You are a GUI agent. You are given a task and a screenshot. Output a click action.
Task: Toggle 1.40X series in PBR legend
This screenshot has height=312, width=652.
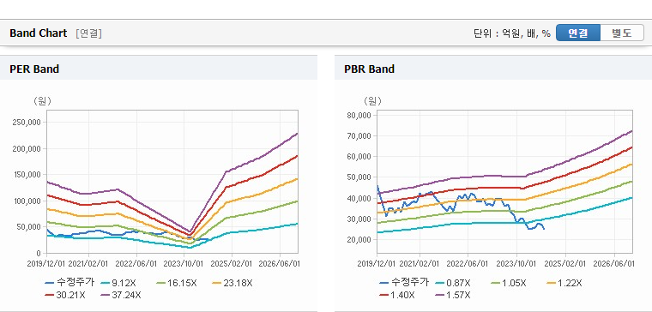397,295
